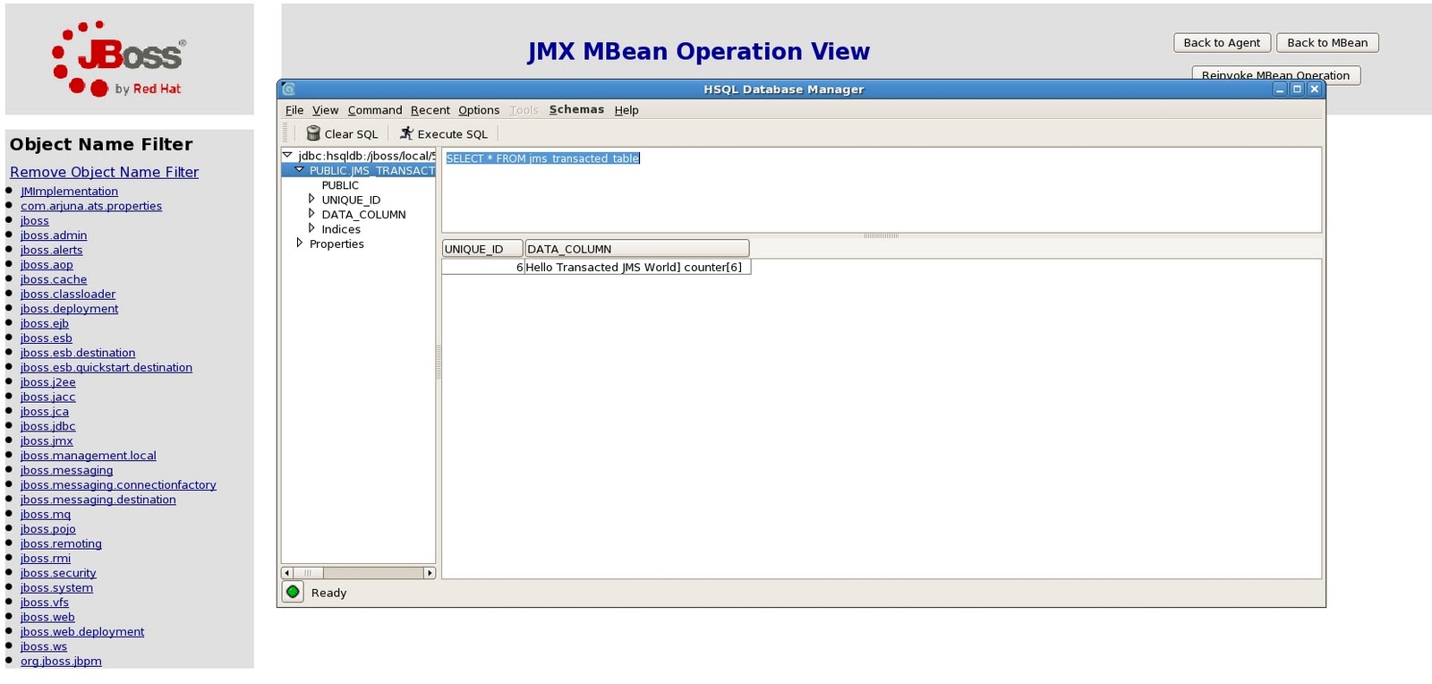The height and width of the screenshot is (684, 1432).
Task: Click the tree scrollbar left arrow
Action: 287,573
